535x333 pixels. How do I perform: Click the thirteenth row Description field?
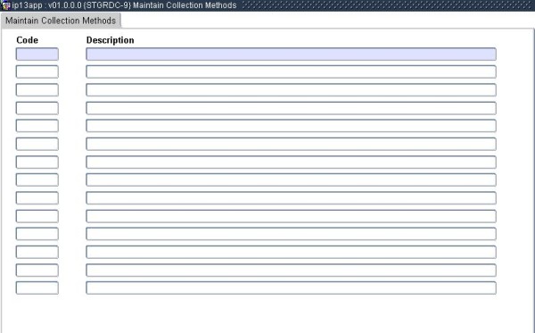(291, 271)
